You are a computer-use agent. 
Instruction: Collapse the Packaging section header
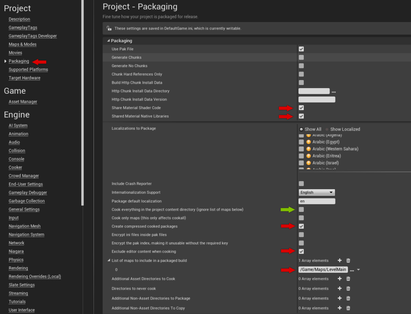coord(108,40)
